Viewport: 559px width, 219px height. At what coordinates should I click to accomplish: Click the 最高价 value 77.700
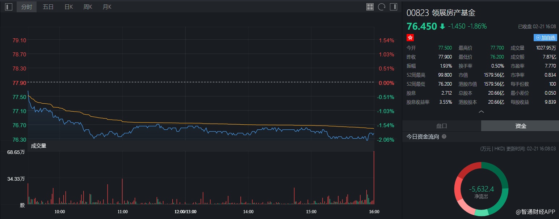[x=497, y=48]
